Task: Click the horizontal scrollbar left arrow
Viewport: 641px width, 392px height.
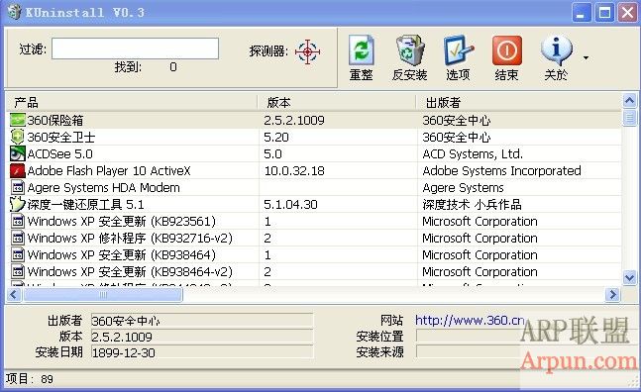Action: coord(14,294)
